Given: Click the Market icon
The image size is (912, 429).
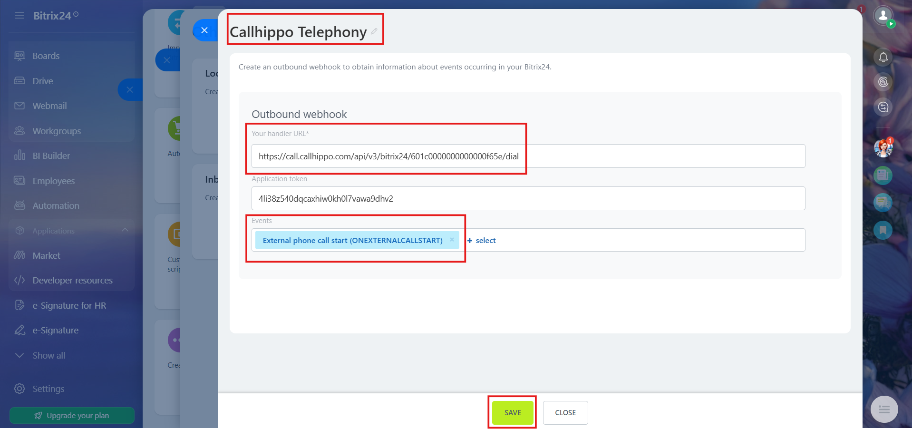Looking at the screenshot, I should [19, 255].
